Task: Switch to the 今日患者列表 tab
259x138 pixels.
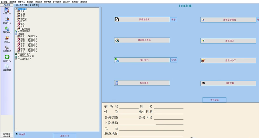Action: click(x=21, y=5)
